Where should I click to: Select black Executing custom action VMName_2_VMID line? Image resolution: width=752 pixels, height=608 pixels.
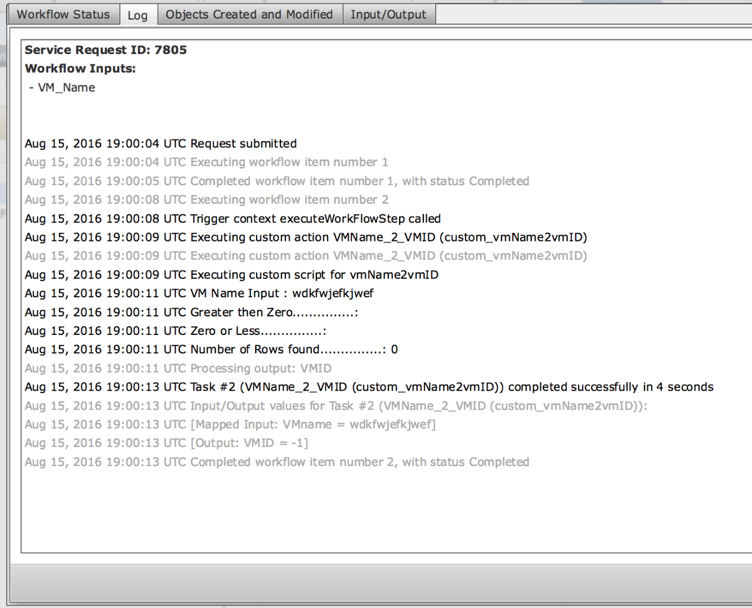click(x=306, y=237)
